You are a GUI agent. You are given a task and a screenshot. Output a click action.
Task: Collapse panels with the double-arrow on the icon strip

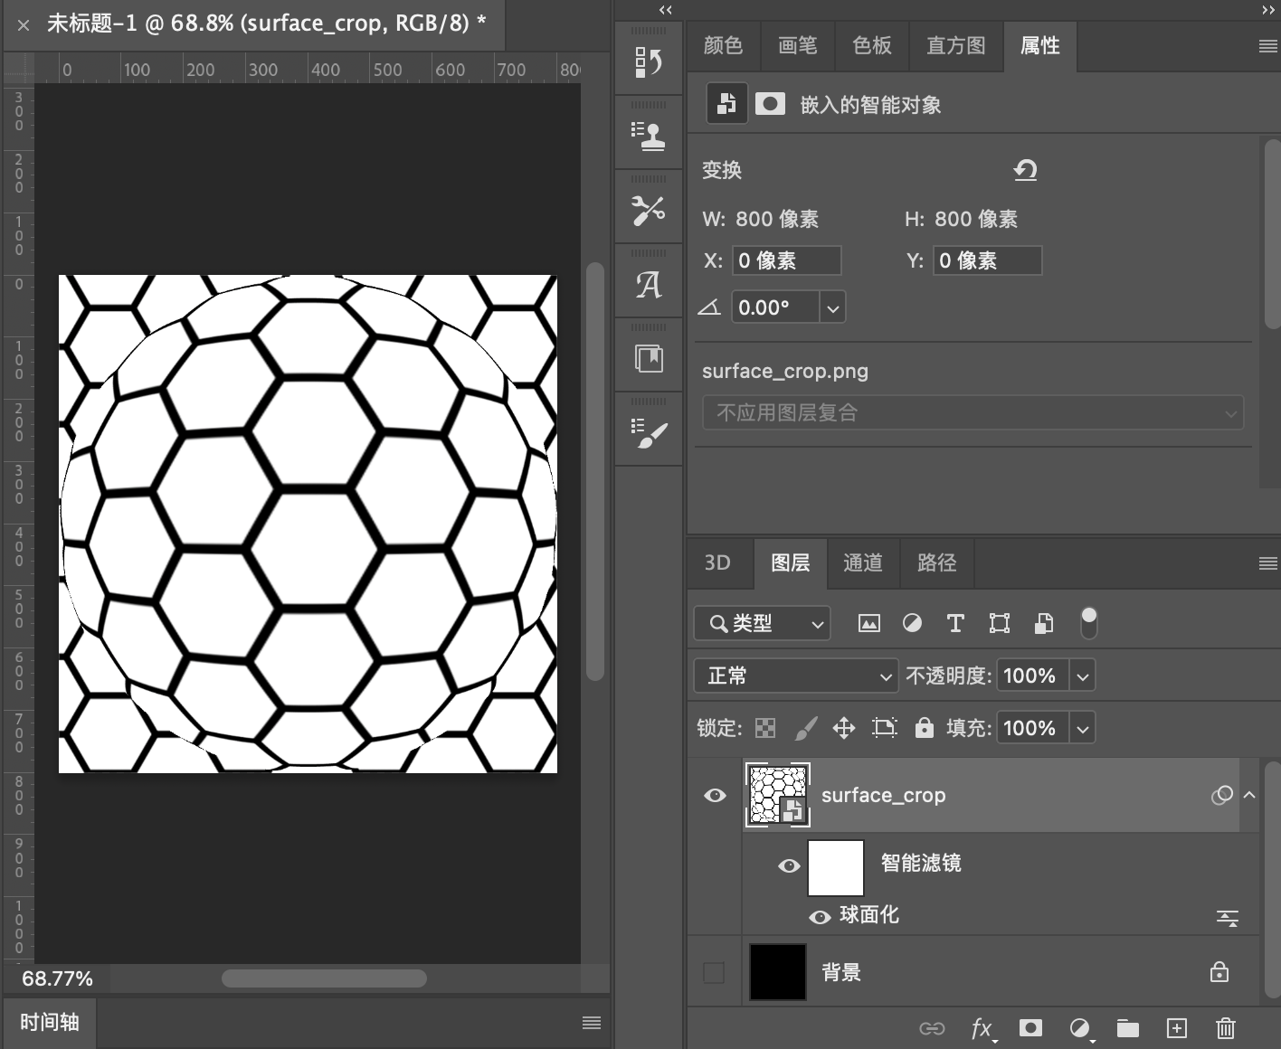point(666,10)
